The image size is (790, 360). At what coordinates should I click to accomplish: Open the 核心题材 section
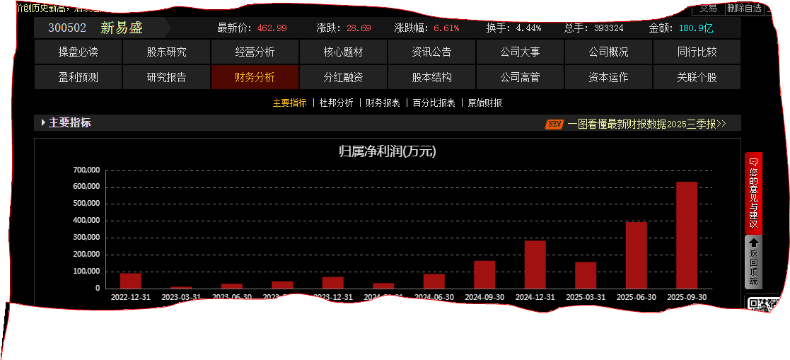pos(343,52)
